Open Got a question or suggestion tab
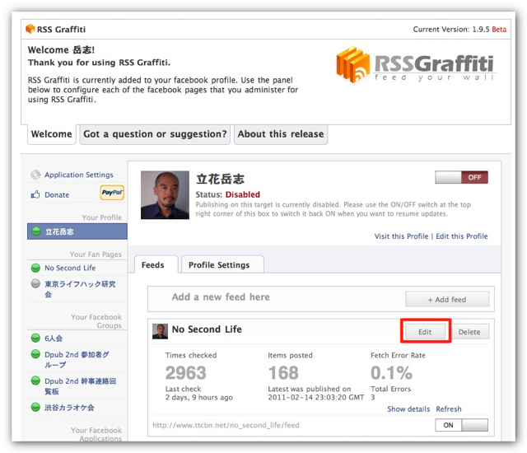 (155, 134)
